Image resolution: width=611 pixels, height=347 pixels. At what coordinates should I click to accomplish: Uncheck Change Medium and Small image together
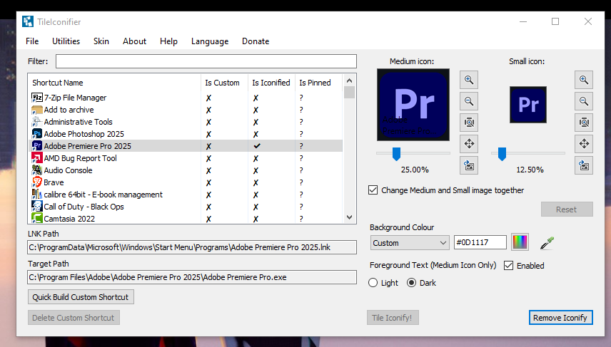(x=373, y=190)
